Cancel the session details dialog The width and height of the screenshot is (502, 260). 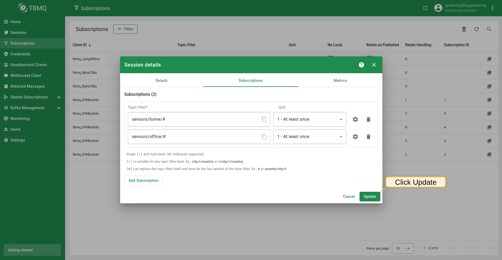[x=349, y=197]
